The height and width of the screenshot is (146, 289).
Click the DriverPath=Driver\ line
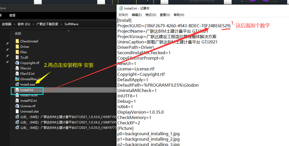pos(136,47)
